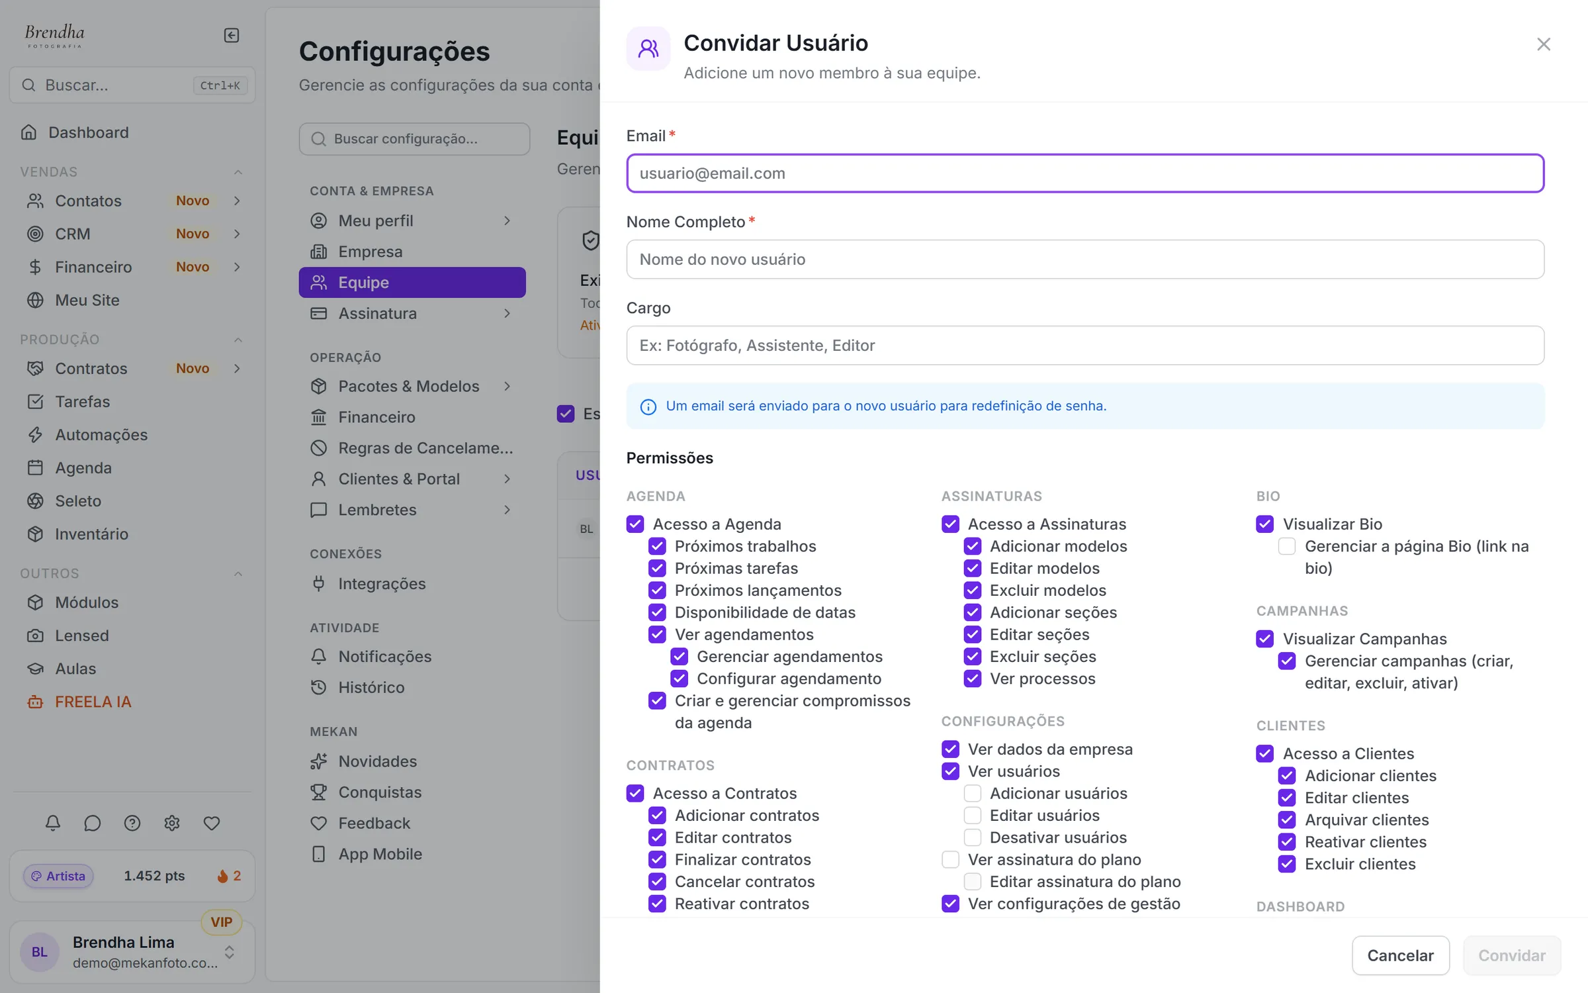Uncheck Acesso a Agenda permission
The image size is (1588, 993).
(635, 524)
